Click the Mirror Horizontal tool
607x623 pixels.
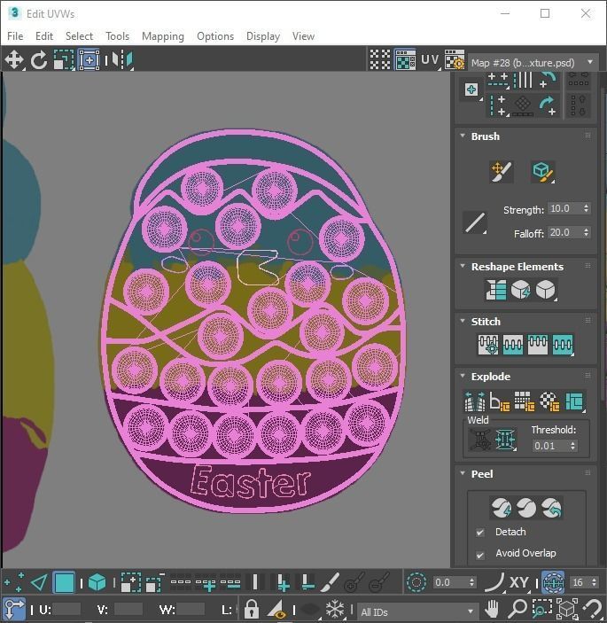[122, 60]
